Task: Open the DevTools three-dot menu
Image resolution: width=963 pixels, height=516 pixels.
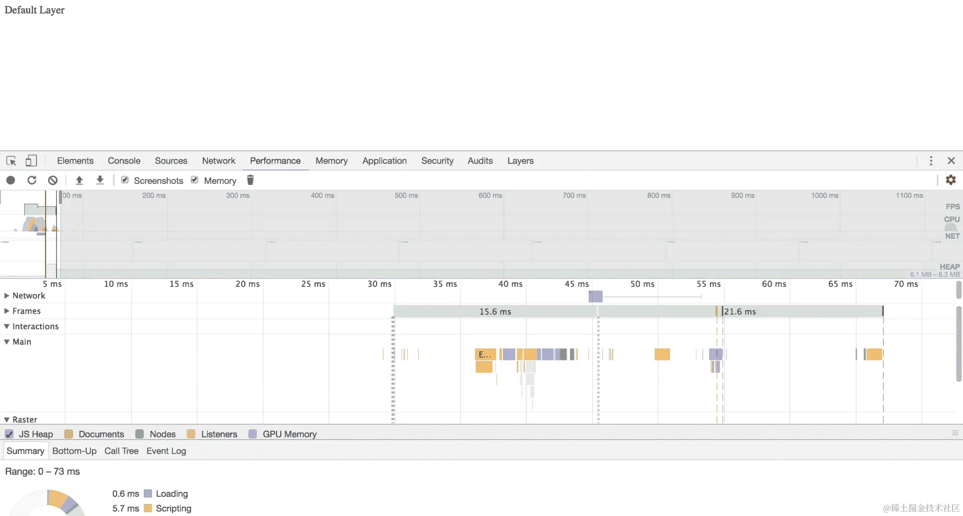Action: (931, 161)
